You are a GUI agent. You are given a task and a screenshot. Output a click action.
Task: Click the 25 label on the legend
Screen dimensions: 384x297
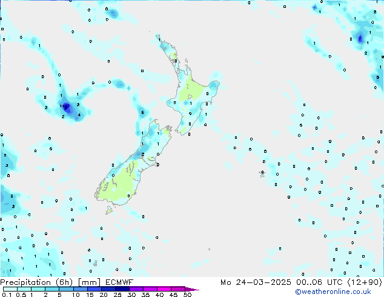(x=118, y=295)
